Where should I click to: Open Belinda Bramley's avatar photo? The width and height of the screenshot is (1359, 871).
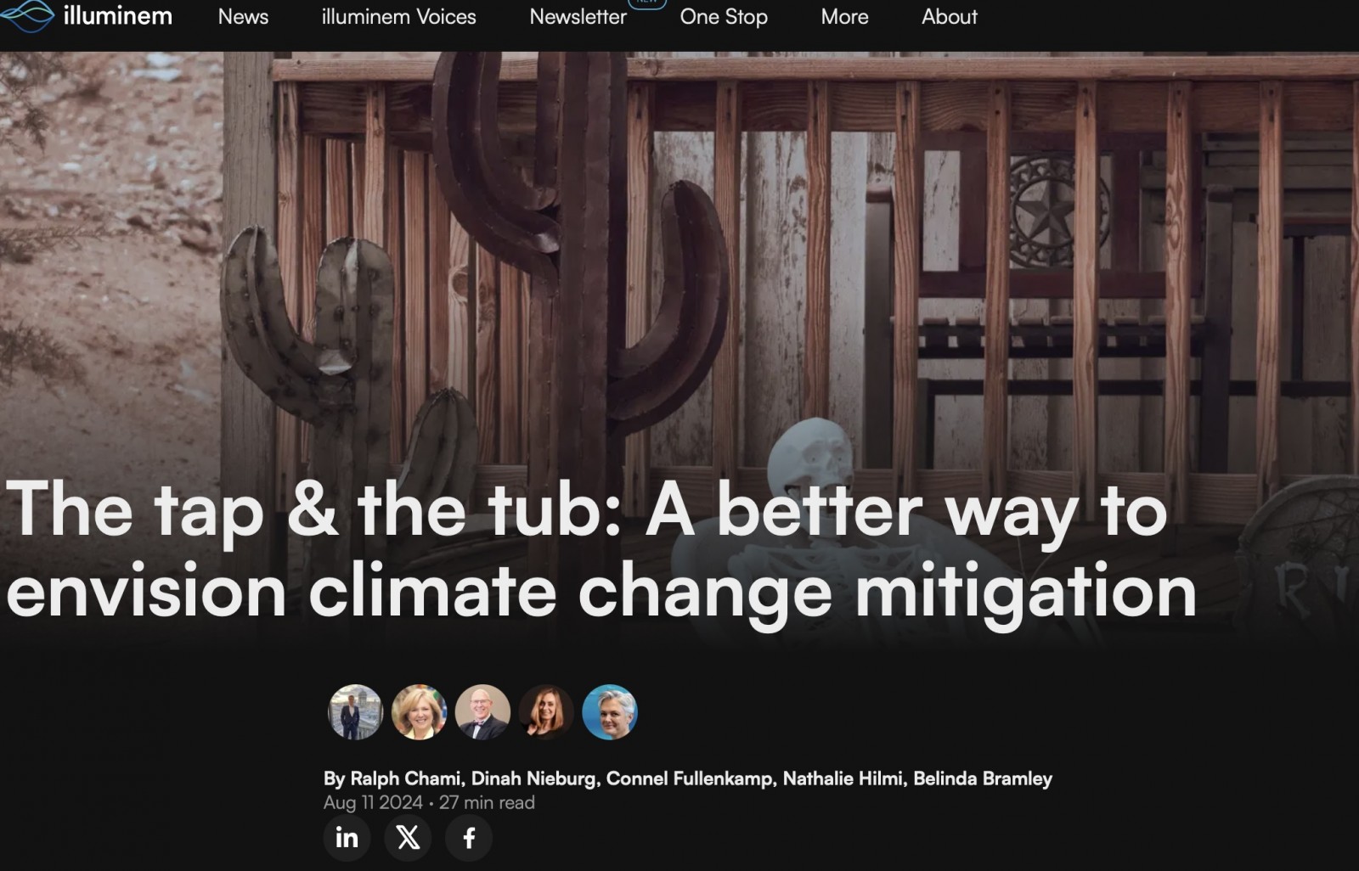click(610, 712)
